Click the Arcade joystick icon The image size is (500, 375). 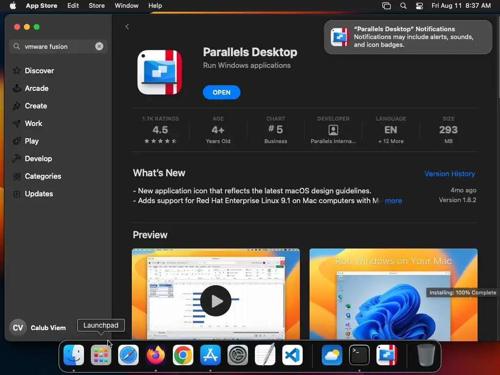point(17,88)
